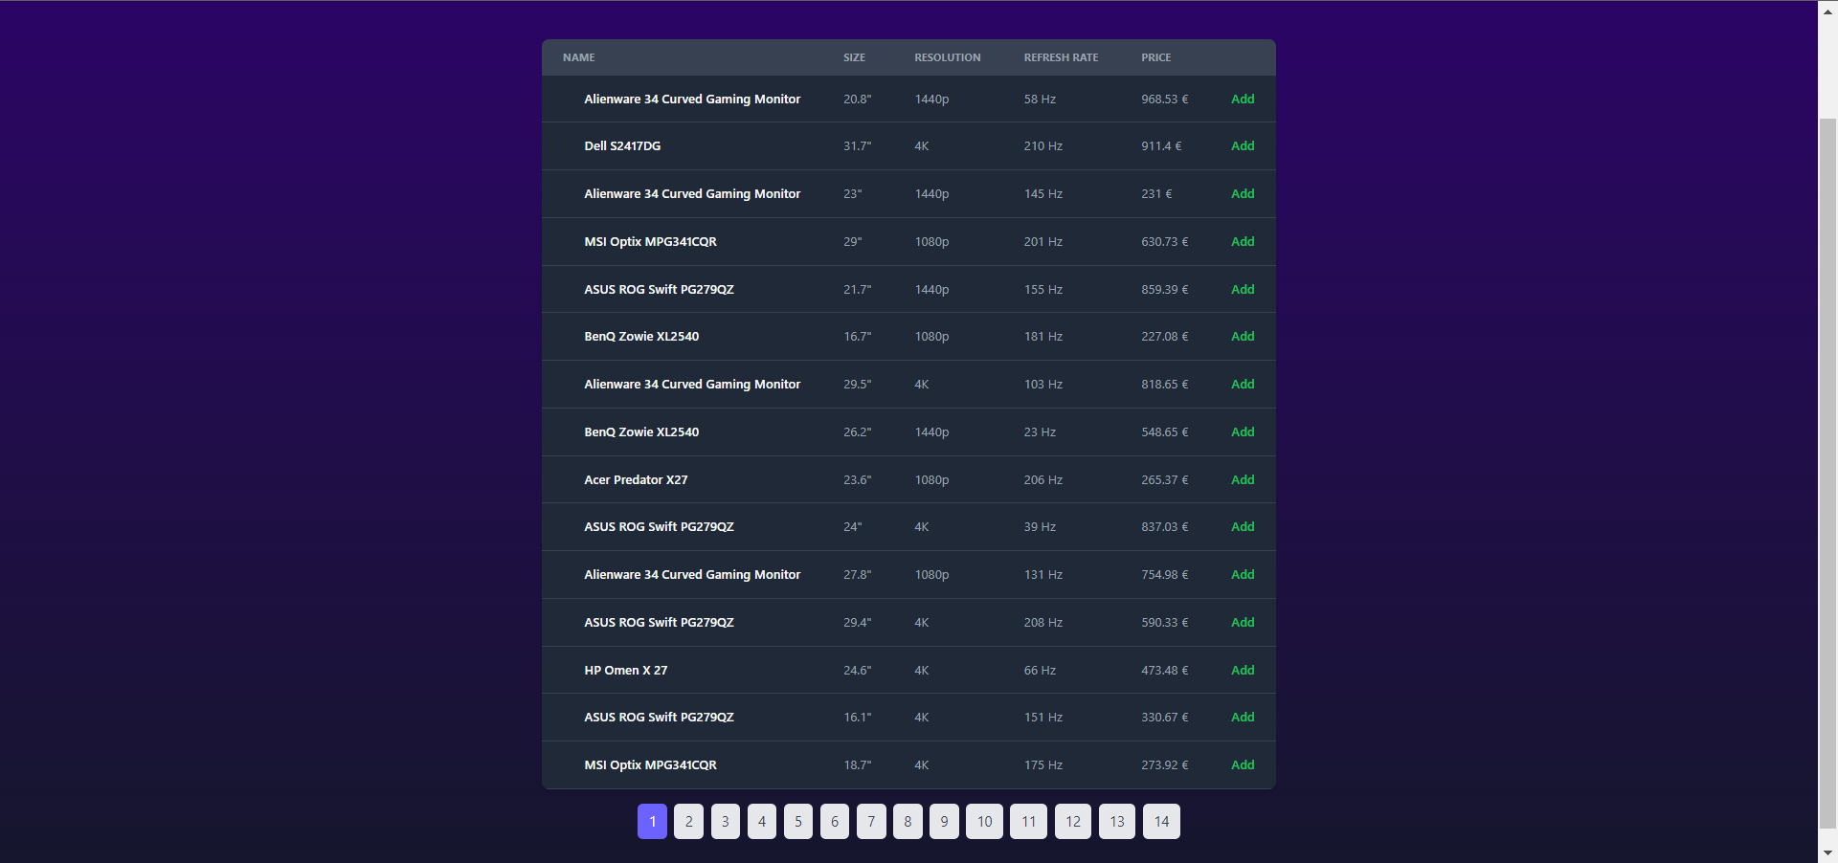This screenshot has width=1838, height=863.
Task: Click the 23 Hz refresh rate value
Action: tap(1040, 432)
